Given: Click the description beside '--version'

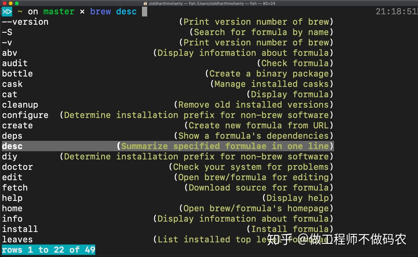Looking at the screenshot, I should 256,22.
